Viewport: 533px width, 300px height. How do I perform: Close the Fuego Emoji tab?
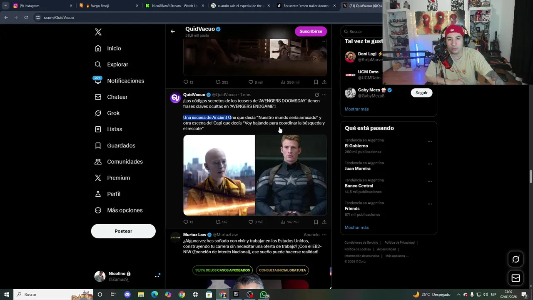pos(137,6)
